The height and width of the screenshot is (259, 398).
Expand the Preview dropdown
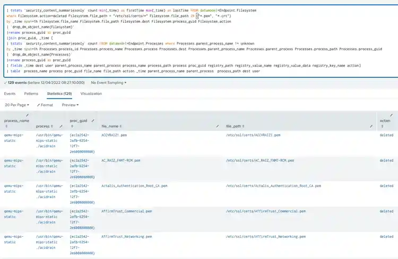click(70, 105)
